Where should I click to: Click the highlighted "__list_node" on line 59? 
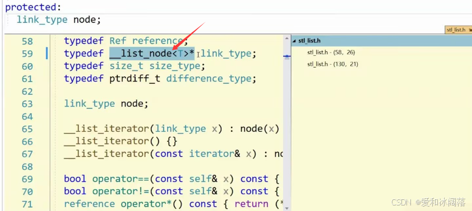tap(141, 54)
